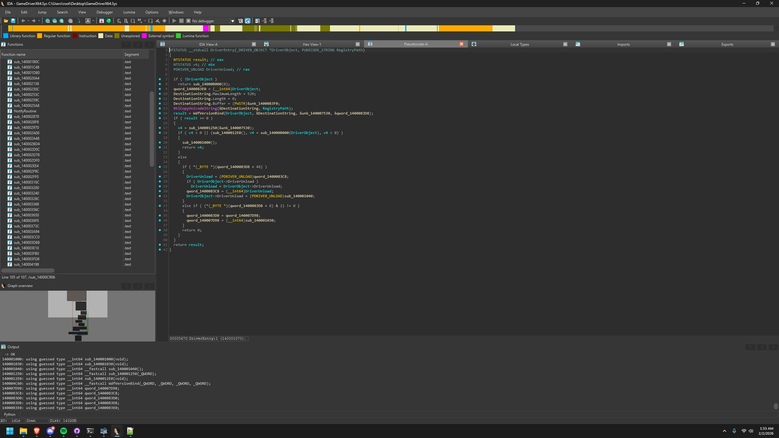This screenshot has width=779, height=438.
Task: Expand the back history dropdown arrow
Action: [x=28, y=21]
